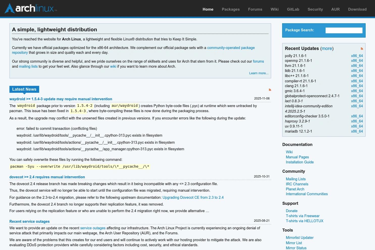Viewport: 375px width, 250px height.
Task: Open the Recent service outages headline
Action: [29, 221]
